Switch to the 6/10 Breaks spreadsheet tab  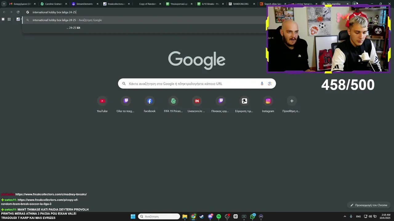(x=210, y=4)
